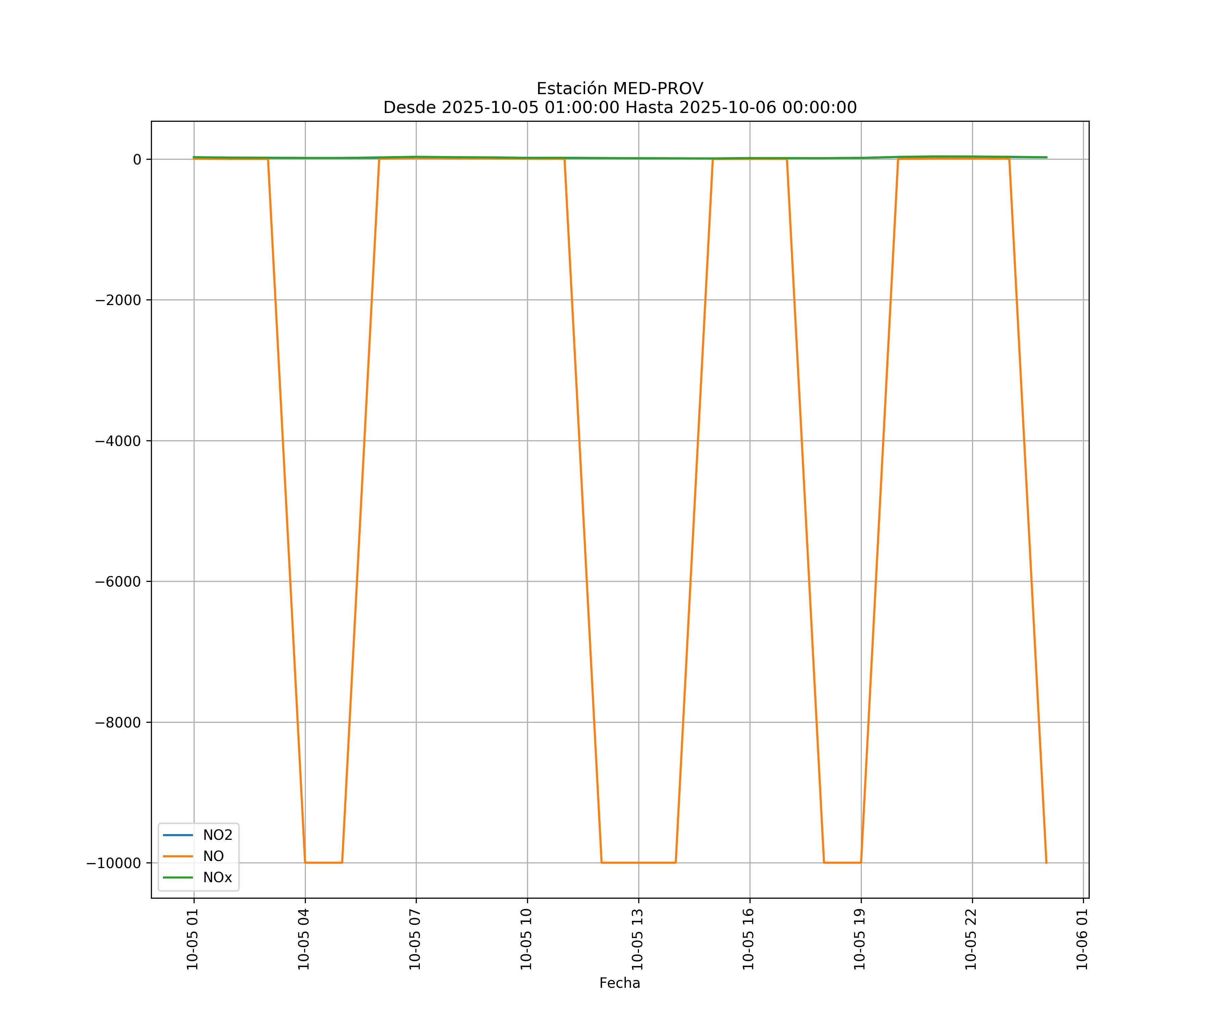This screenshot has width=1210, height=1009.
Task: Click the −8000 y-axis tick label
Action: 118,723
